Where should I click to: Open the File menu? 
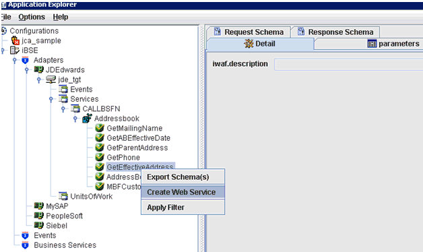(x=6, y=17)
